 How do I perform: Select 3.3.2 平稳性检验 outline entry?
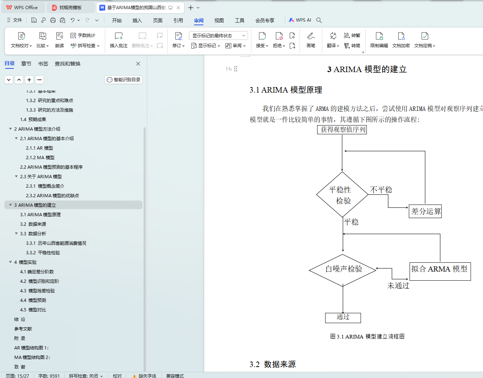(x=43, y=252)
